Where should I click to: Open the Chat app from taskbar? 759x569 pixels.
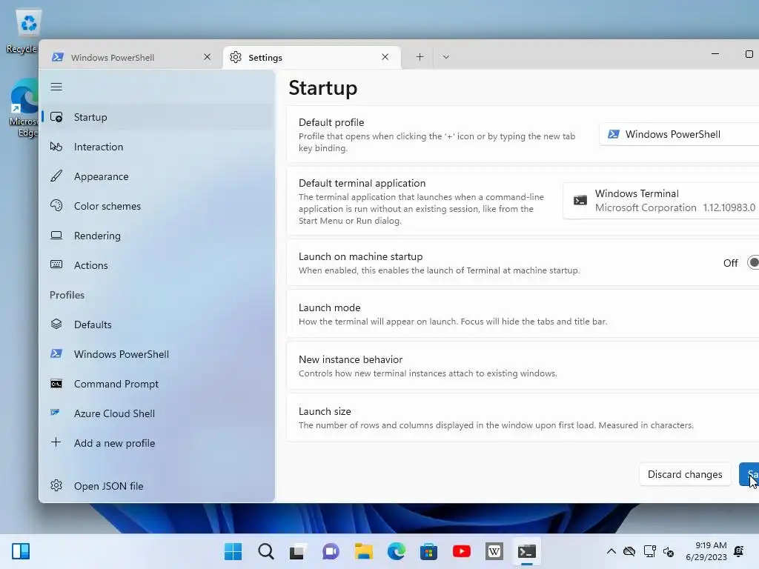[331, 551]
